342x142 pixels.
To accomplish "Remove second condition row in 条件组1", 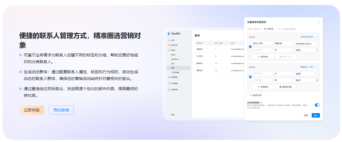I will [x=317, y=50].
